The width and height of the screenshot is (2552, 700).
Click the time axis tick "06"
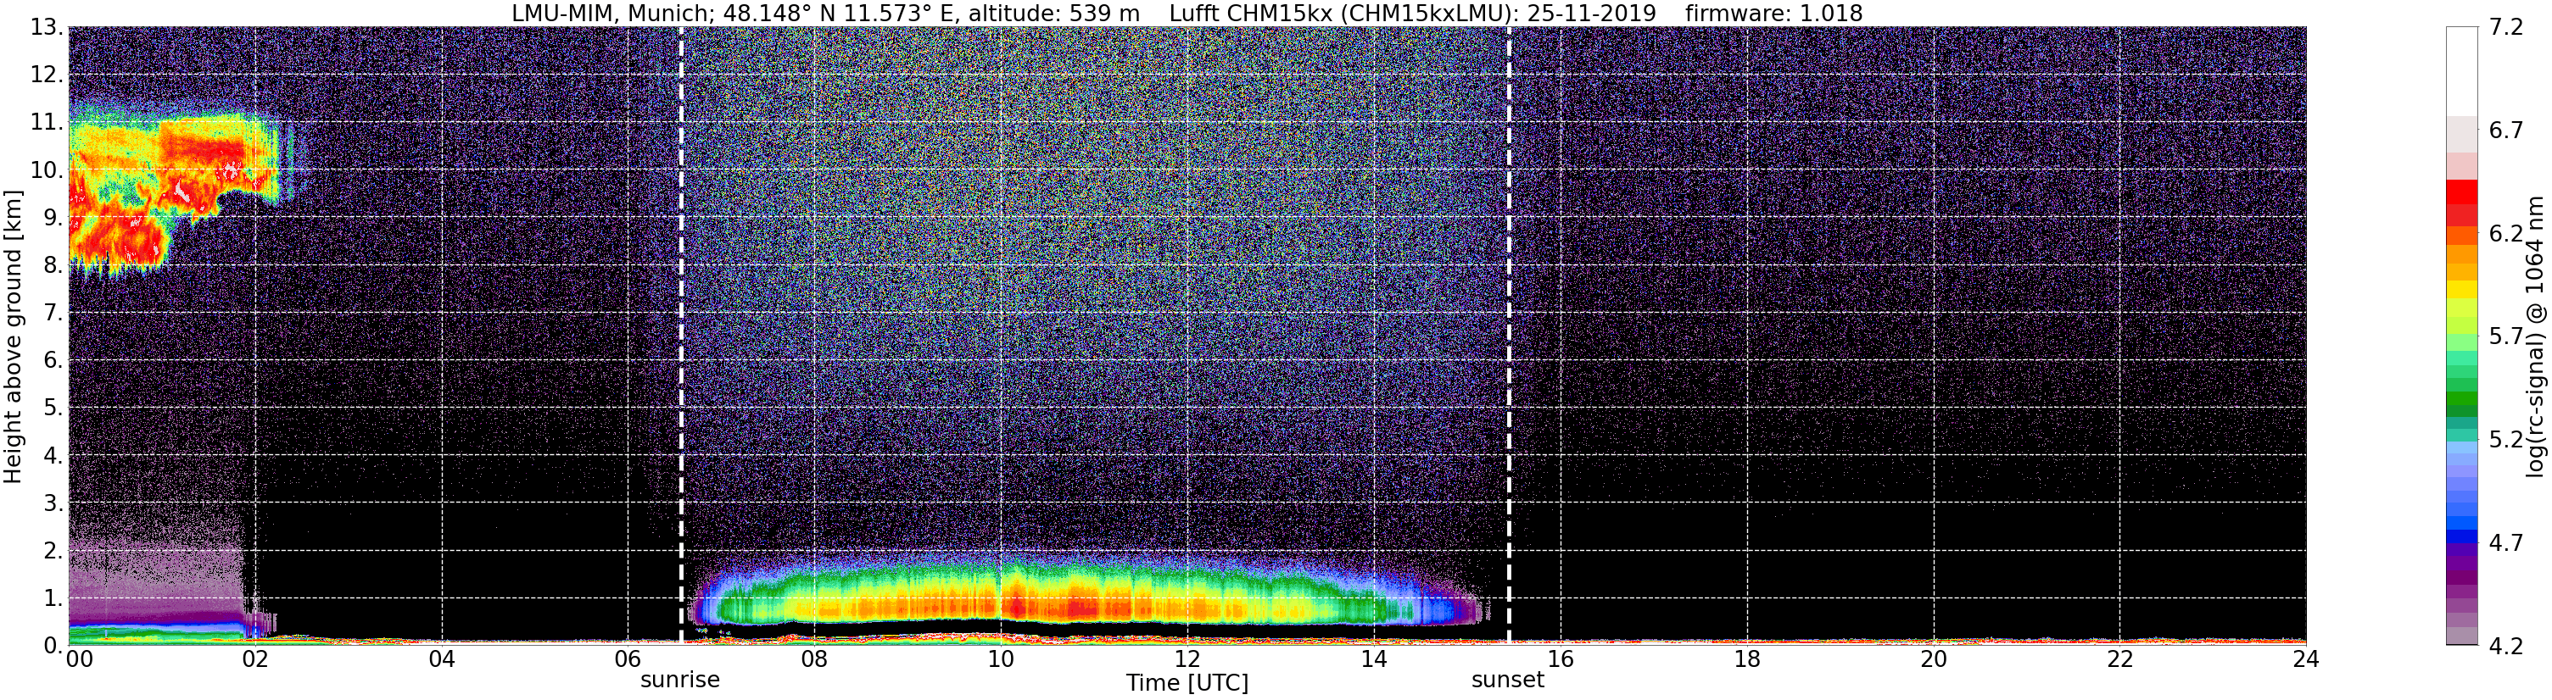(x=628, y=659)
